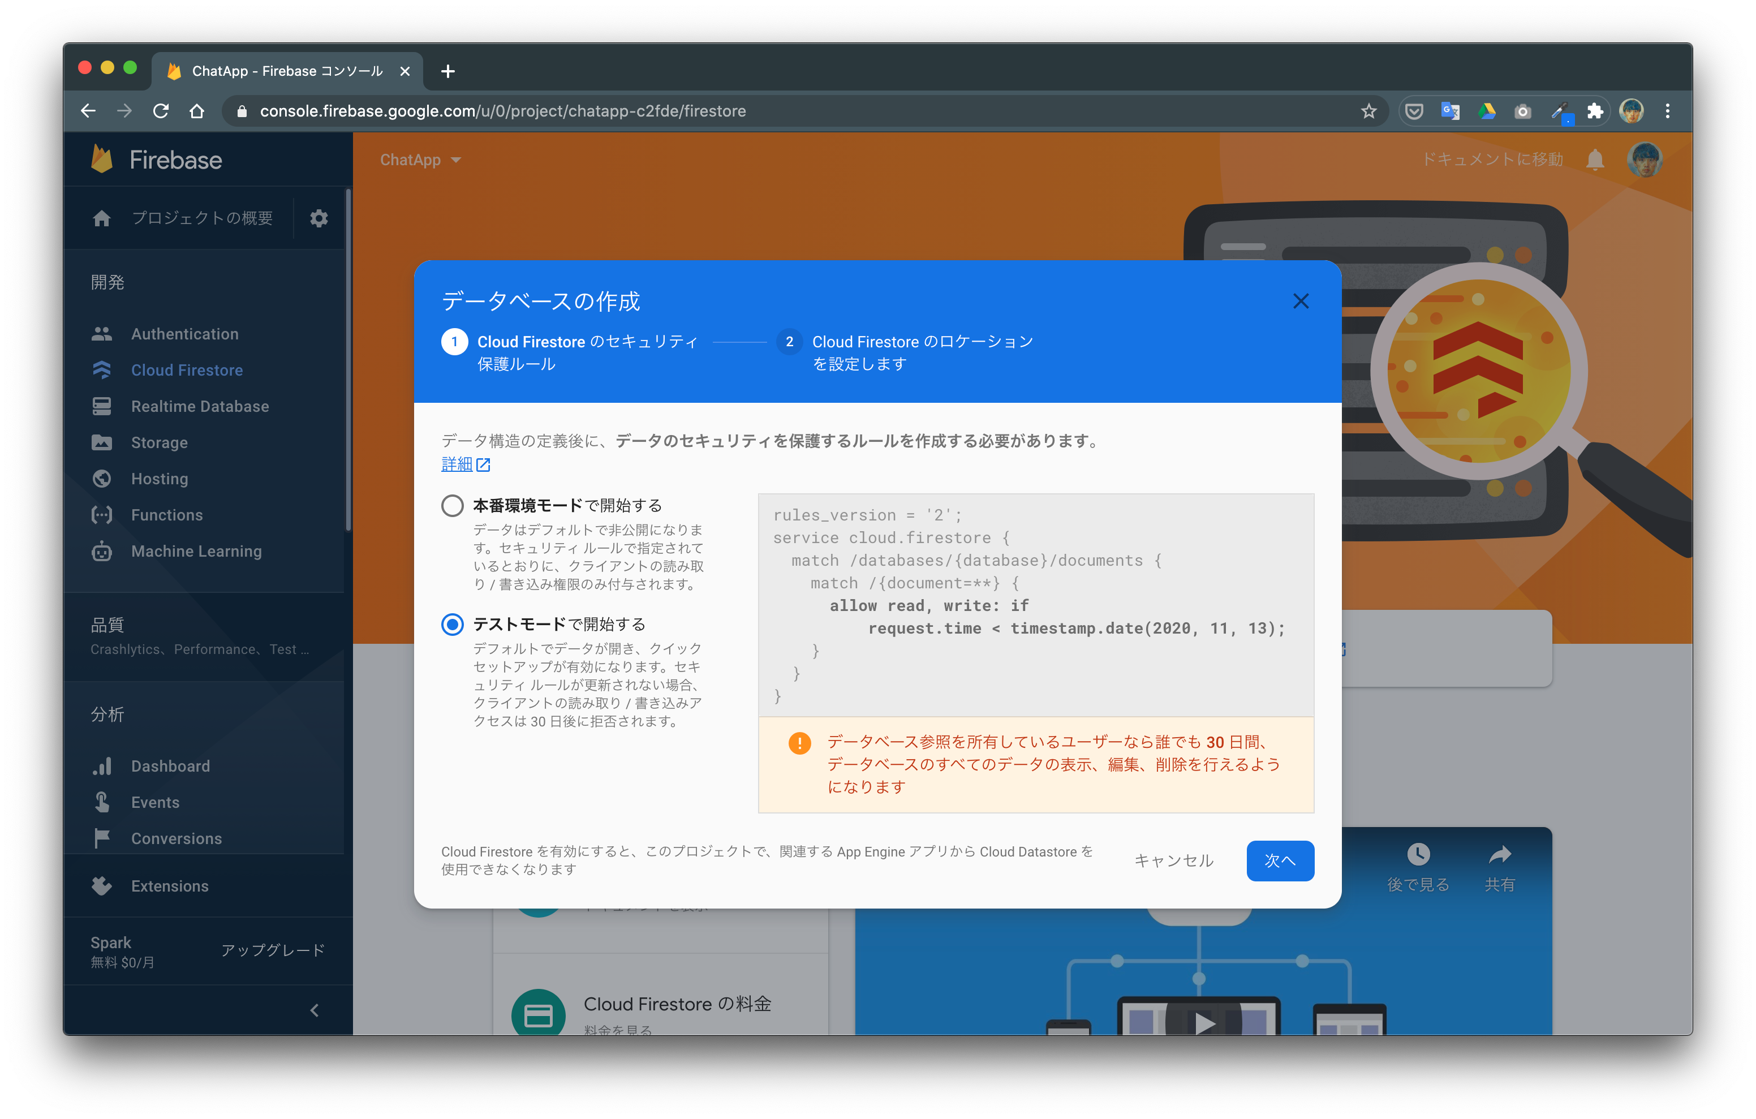Open the ChatApp project dropdown

(x=420, y=160)
